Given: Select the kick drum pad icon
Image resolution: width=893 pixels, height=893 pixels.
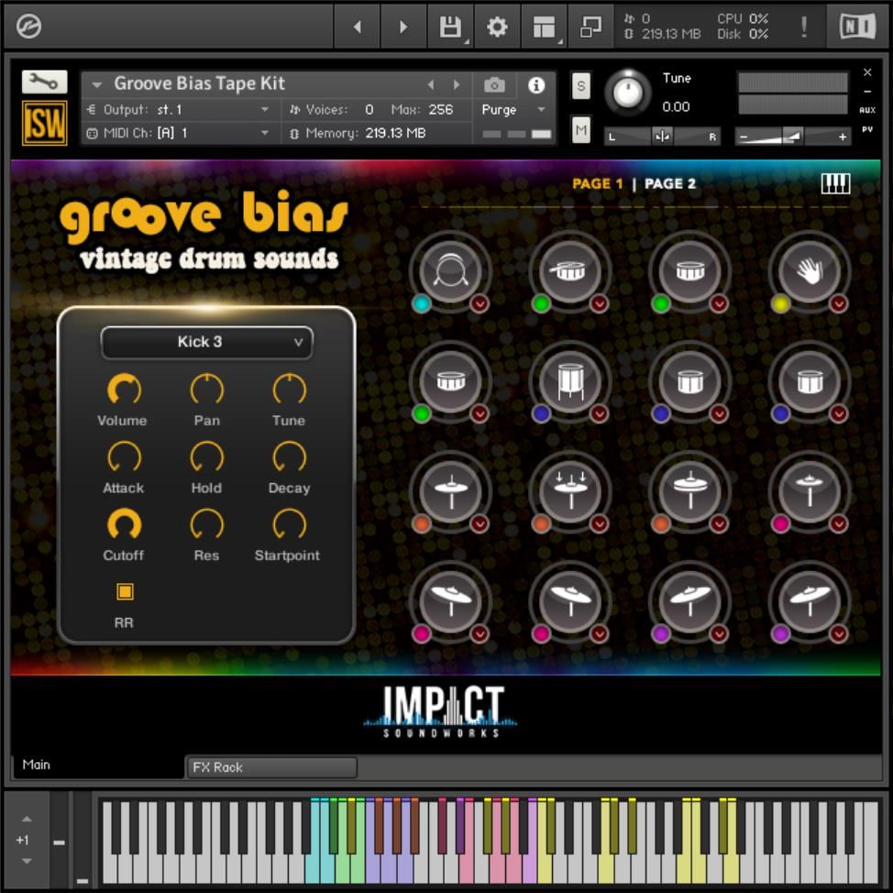Looking at the screenshot, I should (450, 271).
